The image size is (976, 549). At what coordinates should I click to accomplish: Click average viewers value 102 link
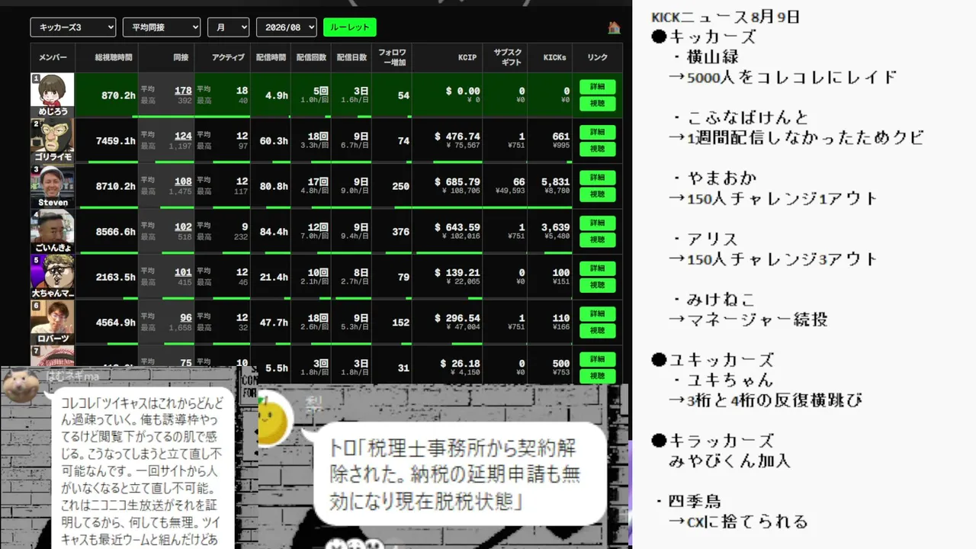click(x=183, y=227)
